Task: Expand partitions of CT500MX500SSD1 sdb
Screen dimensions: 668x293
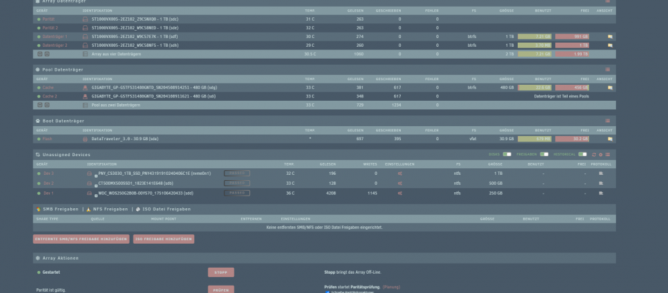Action: point(96,186)
